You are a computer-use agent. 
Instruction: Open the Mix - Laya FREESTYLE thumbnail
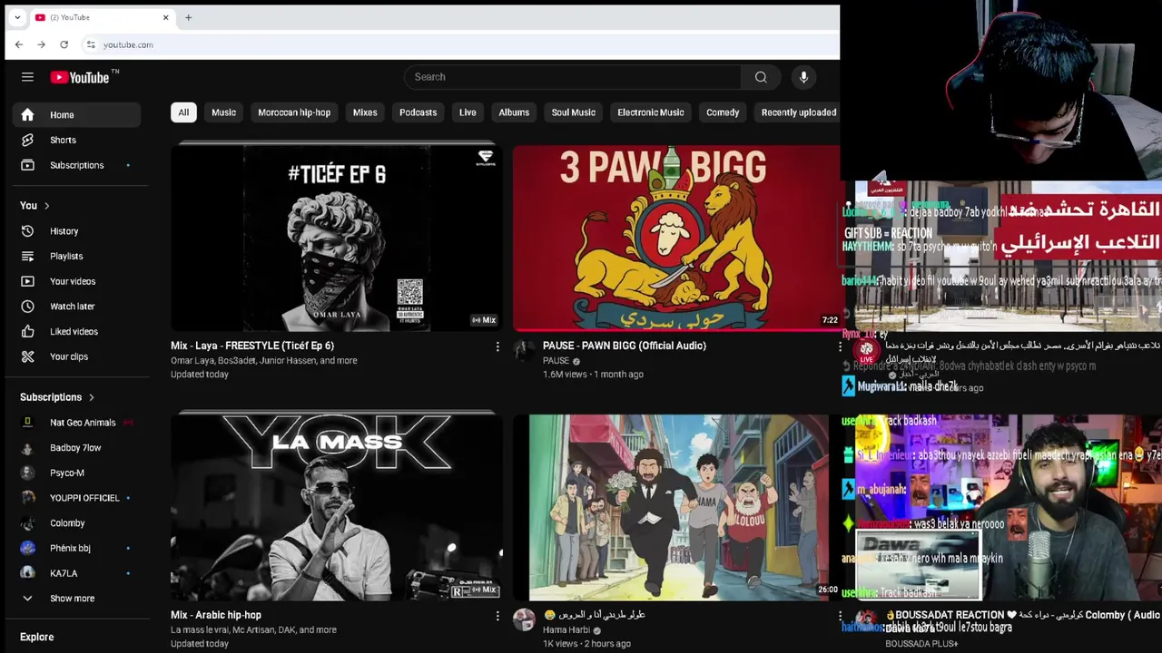(x=336, y=238)
